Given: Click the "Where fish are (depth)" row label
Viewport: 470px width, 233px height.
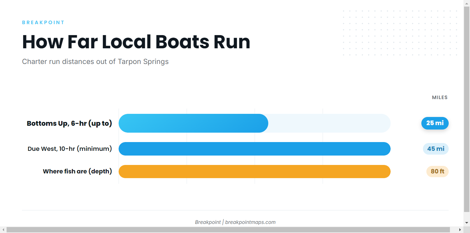Looking at the screenshot, I should click(77, 172).
